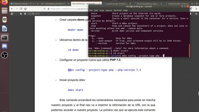Open the Files manager in the dock
This screenshot has width=199, height=112.
pyautogui.click(x=4, y=11)
